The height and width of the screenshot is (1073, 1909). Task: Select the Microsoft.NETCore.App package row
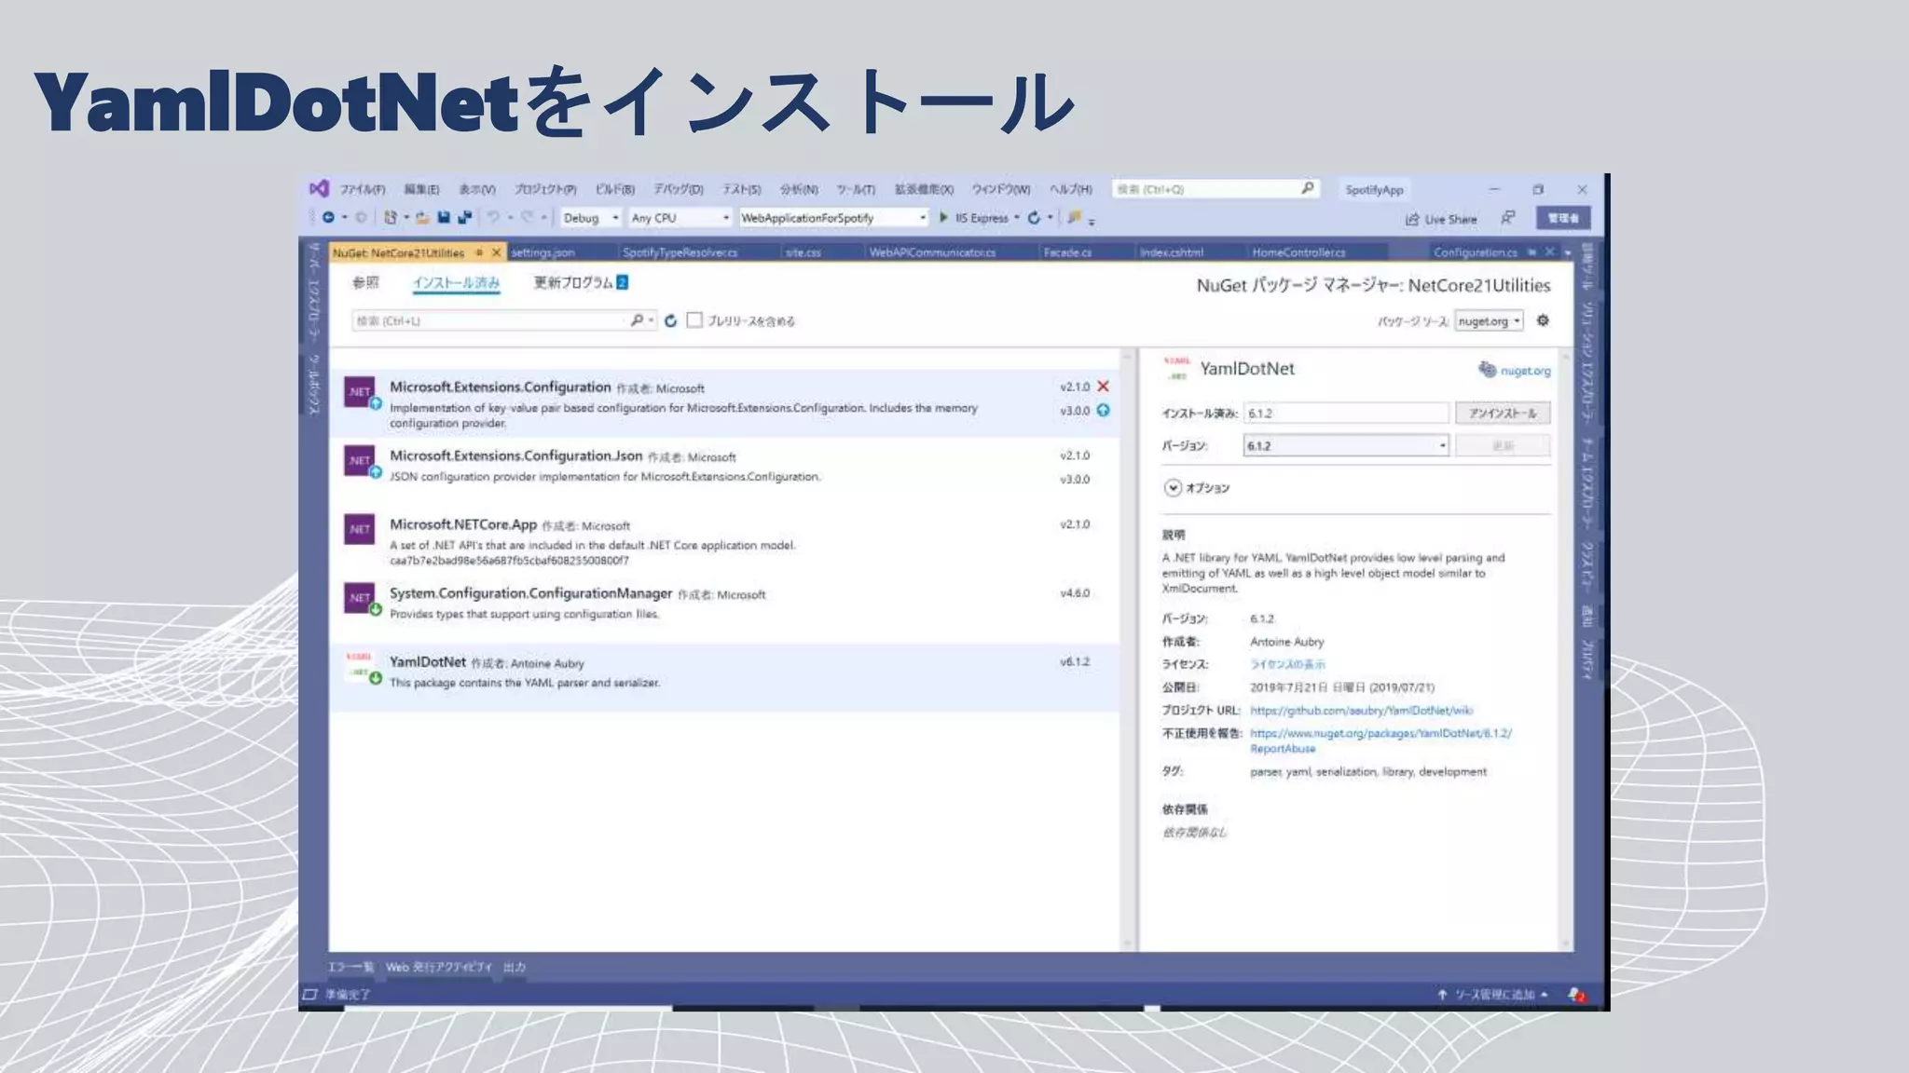[724, 540]
